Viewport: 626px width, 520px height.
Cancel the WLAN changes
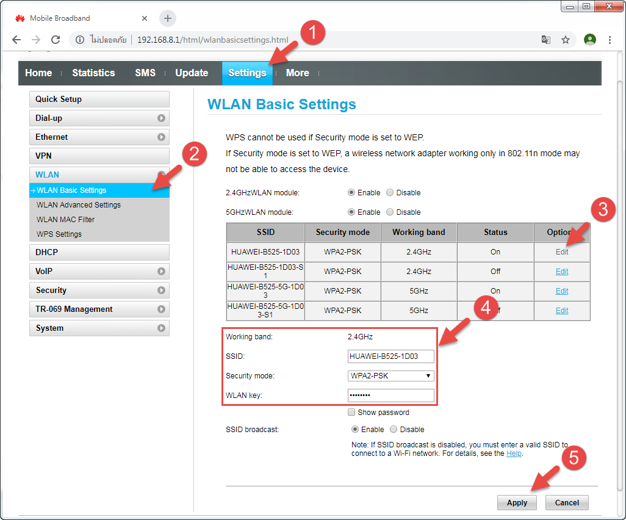pos(567,503)
